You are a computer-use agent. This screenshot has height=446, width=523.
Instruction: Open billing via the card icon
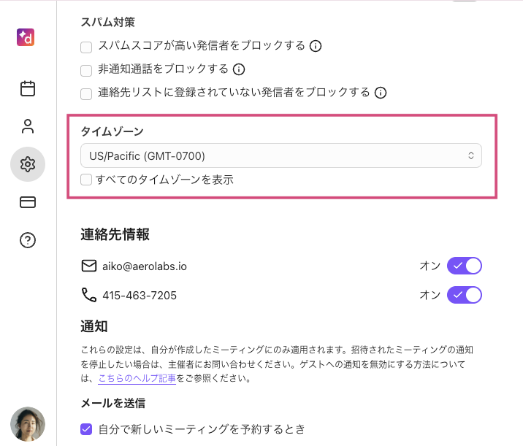[28, 202]
